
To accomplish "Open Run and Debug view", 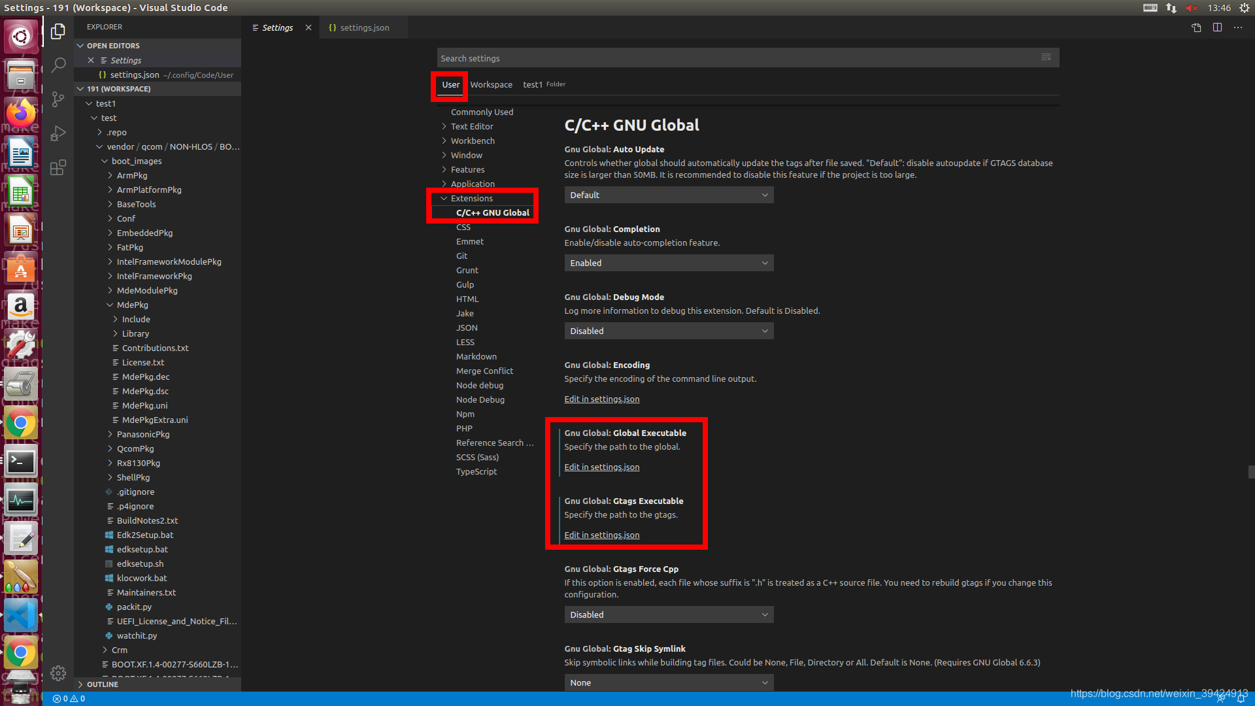I will (x=58, y=133).
